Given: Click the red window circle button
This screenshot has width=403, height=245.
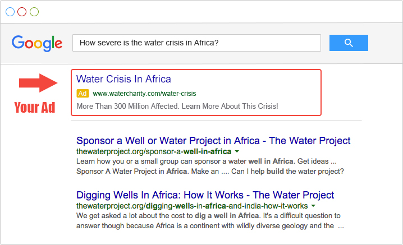Looking at the screenshot, I should (x=22, y=12).
